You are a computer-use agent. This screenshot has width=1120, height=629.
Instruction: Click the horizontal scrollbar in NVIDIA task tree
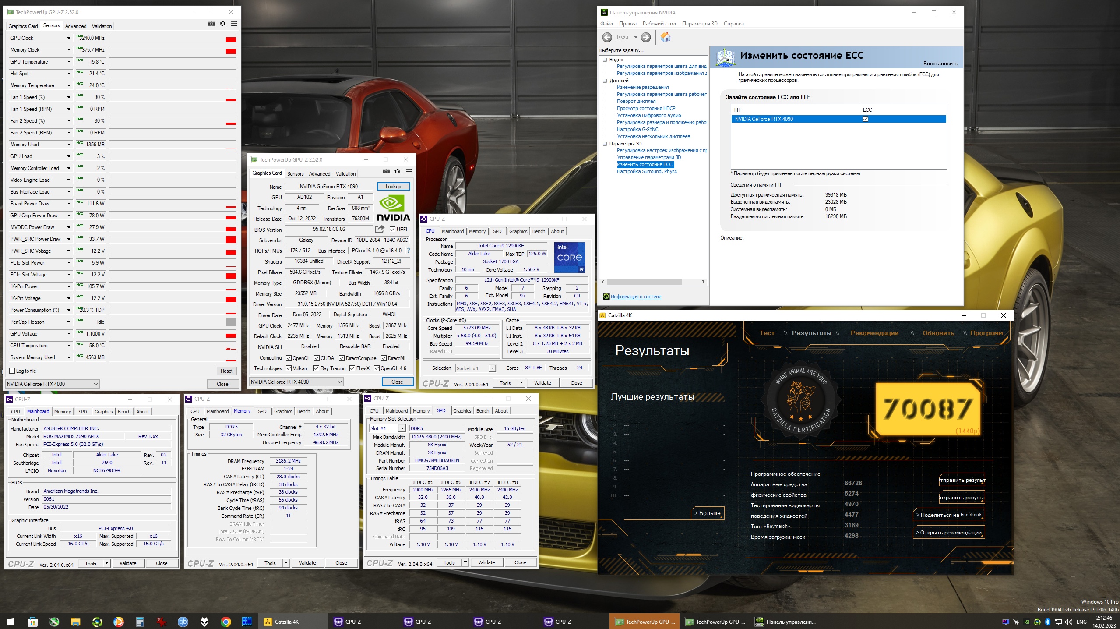click(644, 282)
